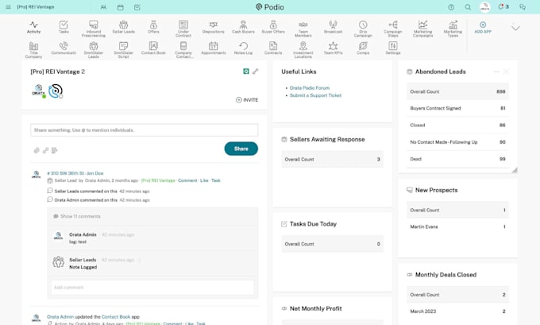This screenshot has width=540, height=325.
Task: Open the Cash Buyers app
Action: tap(243, 27)
